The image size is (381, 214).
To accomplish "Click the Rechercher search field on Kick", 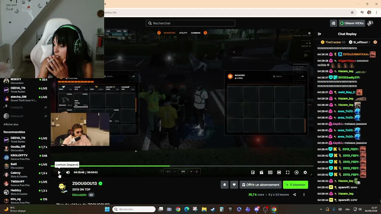I will coord(190,23).
